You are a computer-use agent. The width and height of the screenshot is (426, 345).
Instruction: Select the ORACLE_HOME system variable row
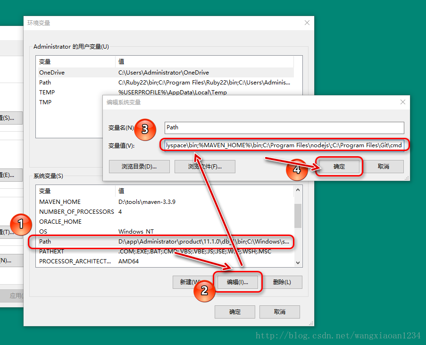click(x=165, y=221)
